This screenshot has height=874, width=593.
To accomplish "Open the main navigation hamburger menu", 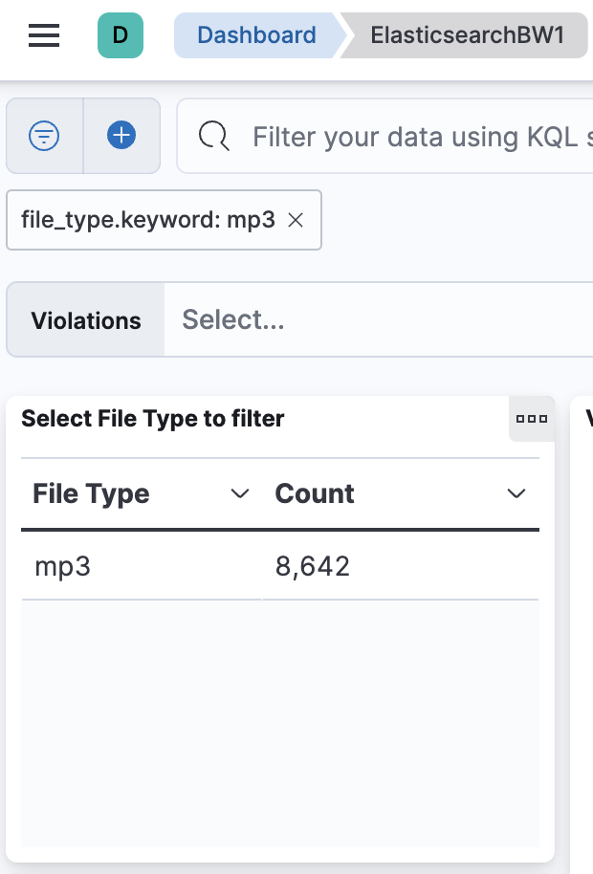I will (x=44, y=35).
